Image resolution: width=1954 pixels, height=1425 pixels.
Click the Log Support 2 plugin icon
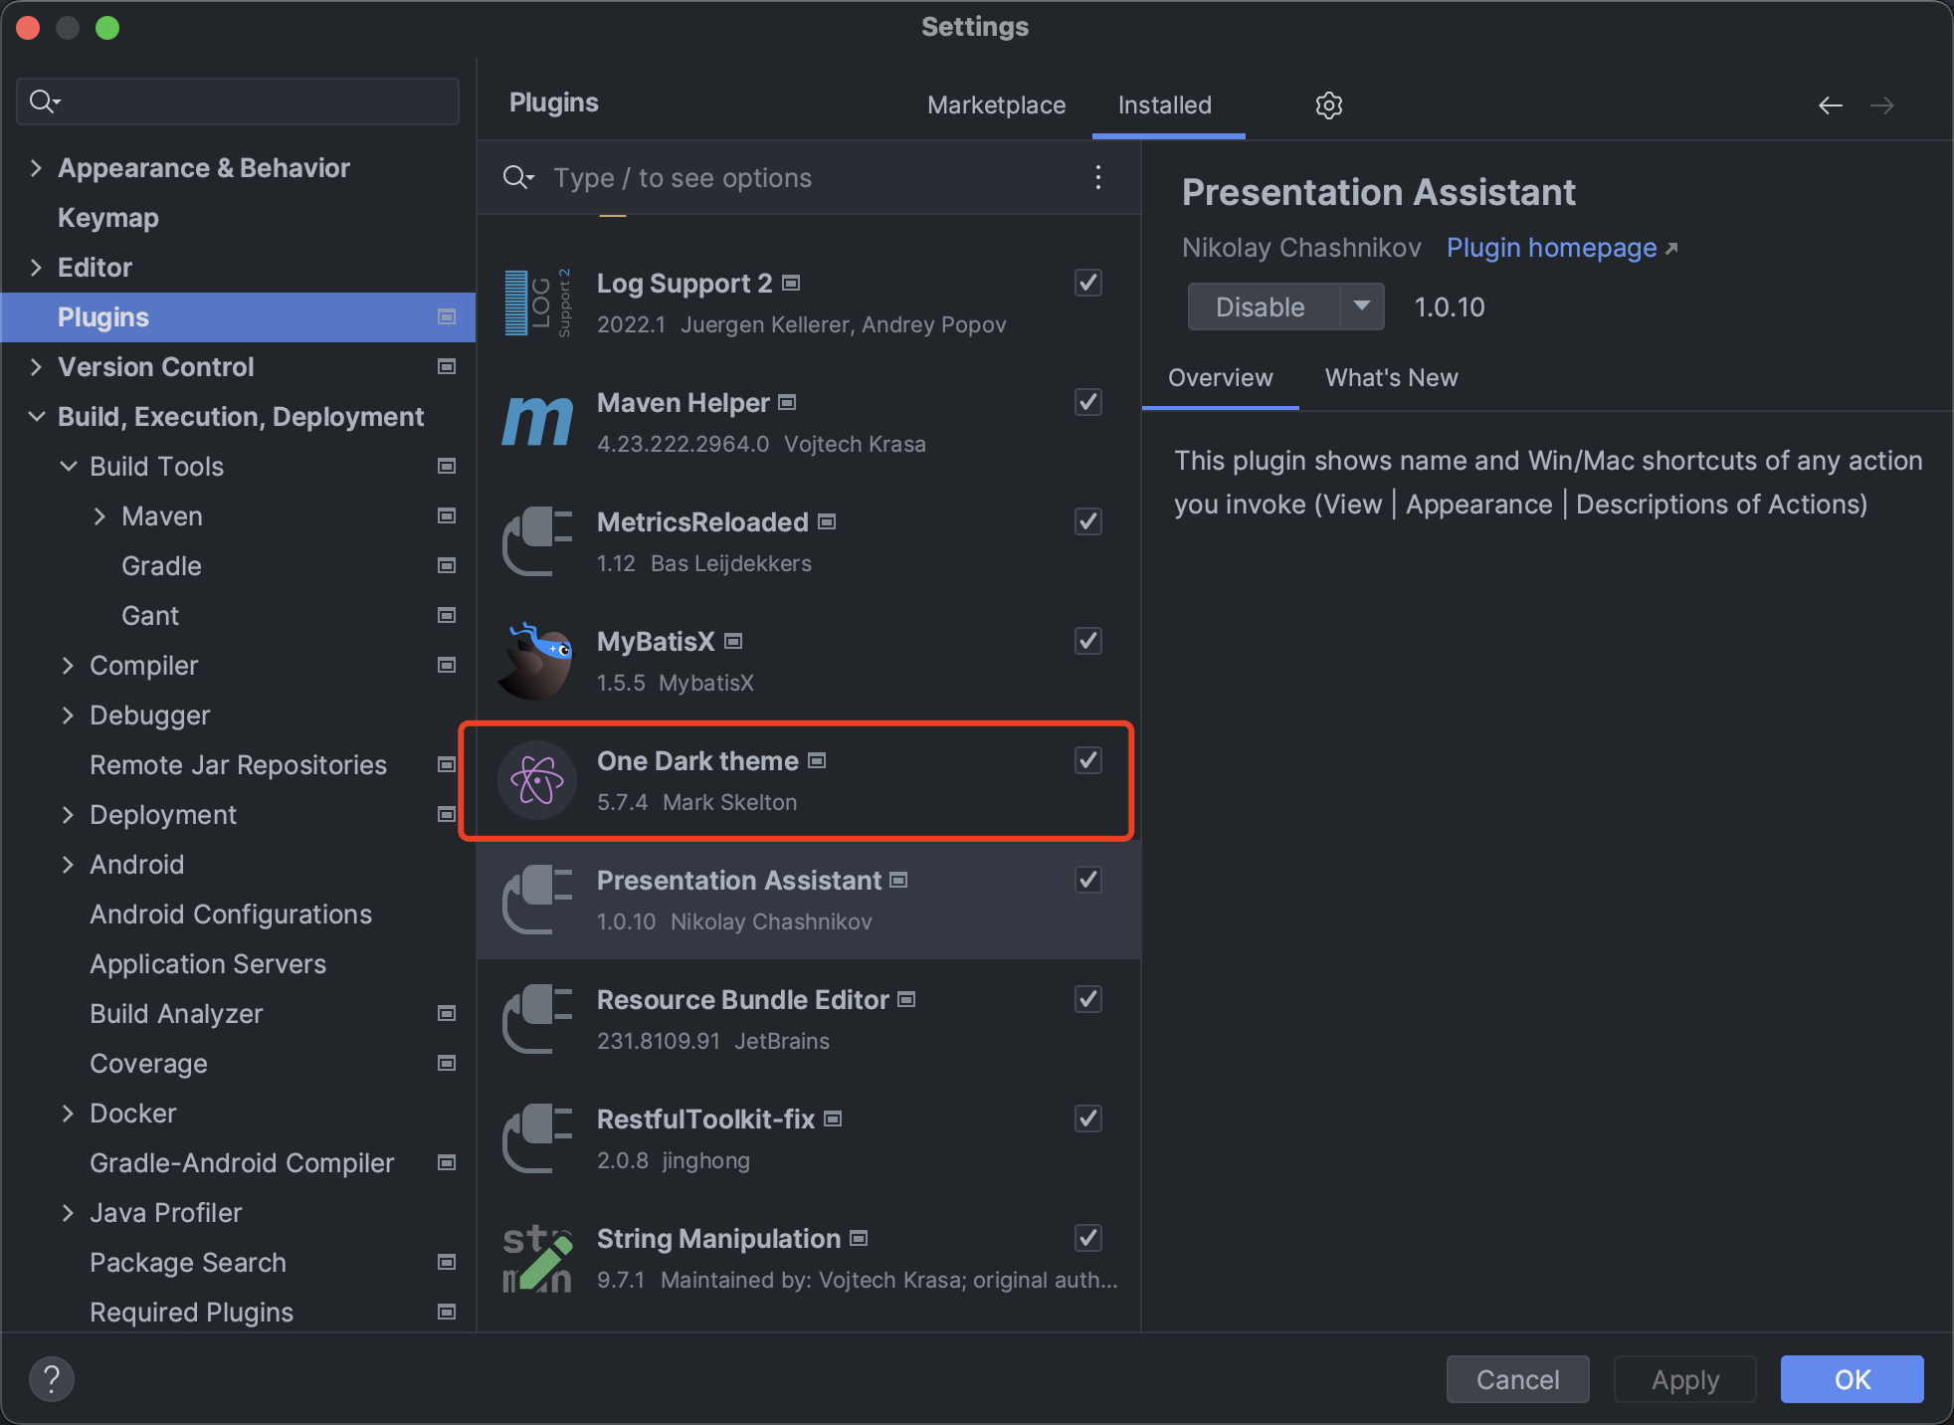pyautogui.click(x=537, y=303)
